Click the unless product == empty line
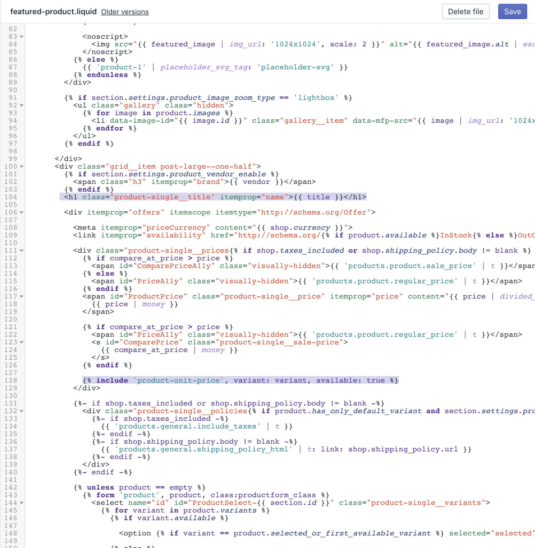 pos(140,487)
